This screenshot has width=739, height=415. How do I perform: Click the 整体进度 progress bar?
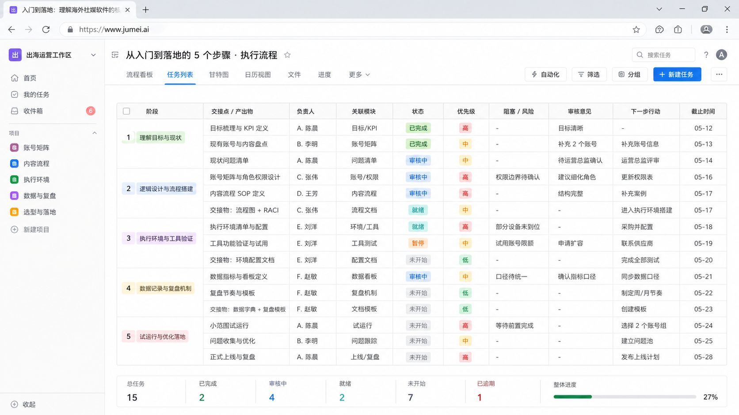point(625,397)
